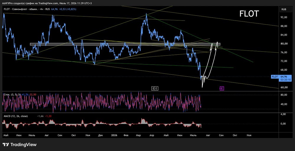Viewport: 295px width, 151px height.
Task: Click the TradingView logo at bottom left
Action: click(19, 145)
